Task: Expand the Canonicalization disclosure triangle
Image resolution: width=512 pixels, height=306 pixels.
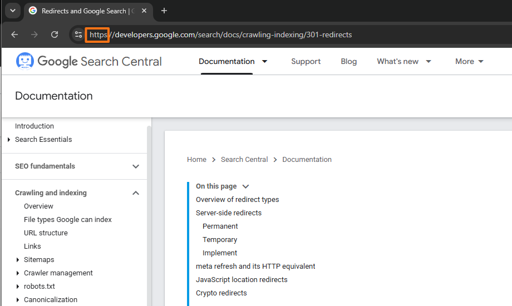Action: coord(18,300)
